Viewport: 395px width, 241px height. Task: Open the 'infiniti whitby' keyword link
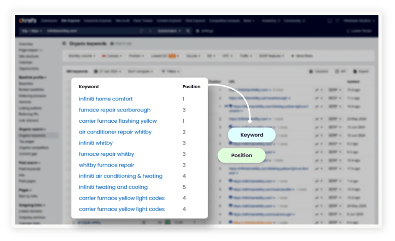(x=96, y=143)
